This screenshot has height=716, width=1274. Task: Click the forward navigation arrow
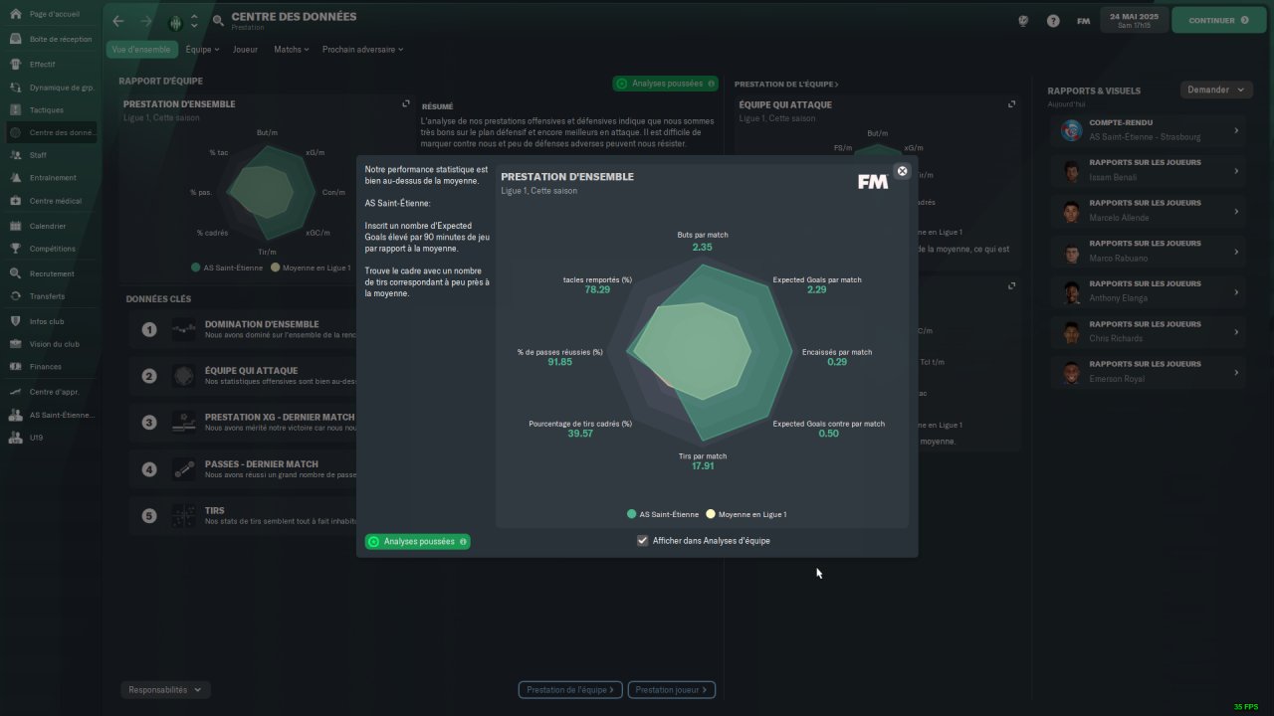pos(146,21)
